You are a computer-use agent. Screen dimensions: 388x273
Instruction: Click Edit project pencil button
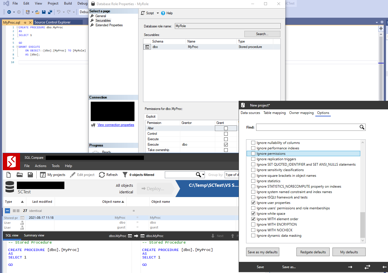pyautogui.click(x=82, y=175)
